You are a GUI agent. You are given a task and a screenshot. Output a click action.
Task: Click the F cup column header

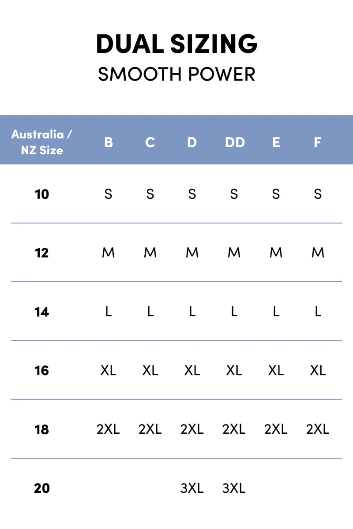[318, 142]
